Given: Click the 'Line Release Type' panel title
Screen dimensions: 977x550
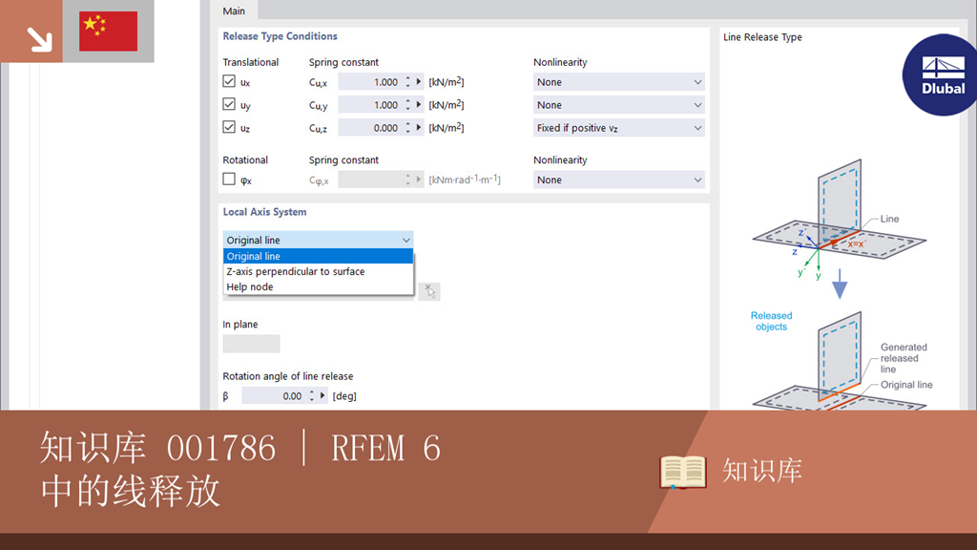Looking at the screenshot, I should (762, 37).
